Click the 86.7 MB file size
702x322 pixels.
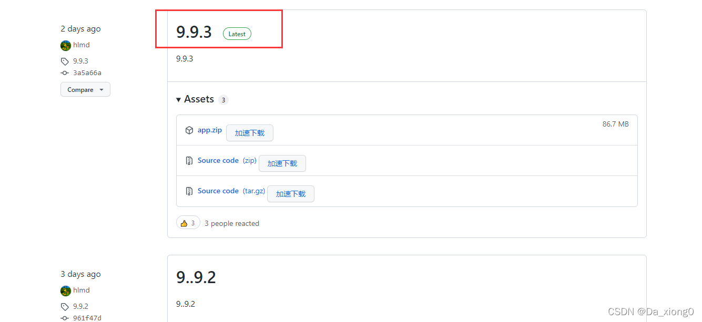(616, 124)
